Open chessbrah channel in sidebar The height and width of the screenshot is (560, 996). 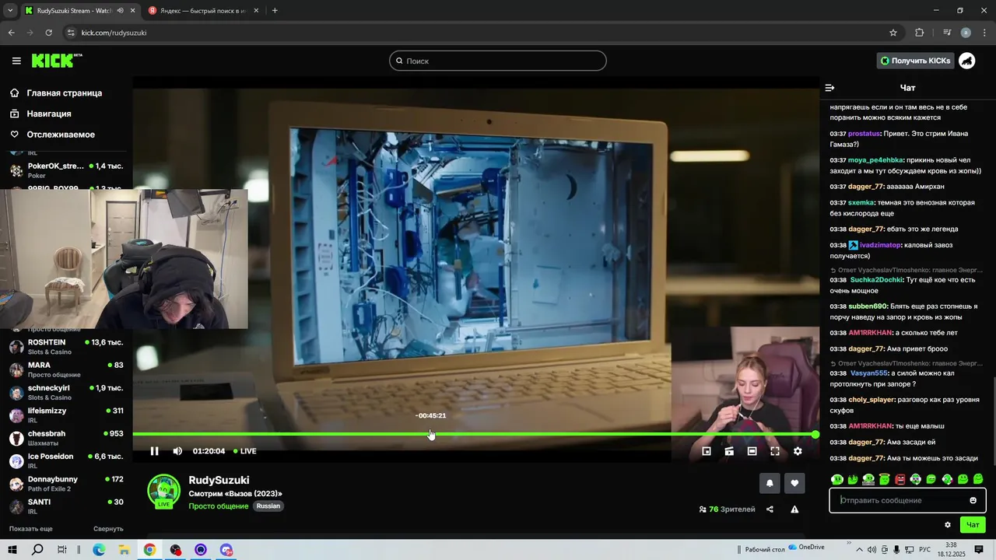coord(66,438)
